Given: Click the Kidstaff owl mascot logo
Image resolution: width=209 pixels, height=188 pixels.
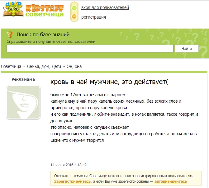Looking at the screenshot, I should [x=13, y=9].
